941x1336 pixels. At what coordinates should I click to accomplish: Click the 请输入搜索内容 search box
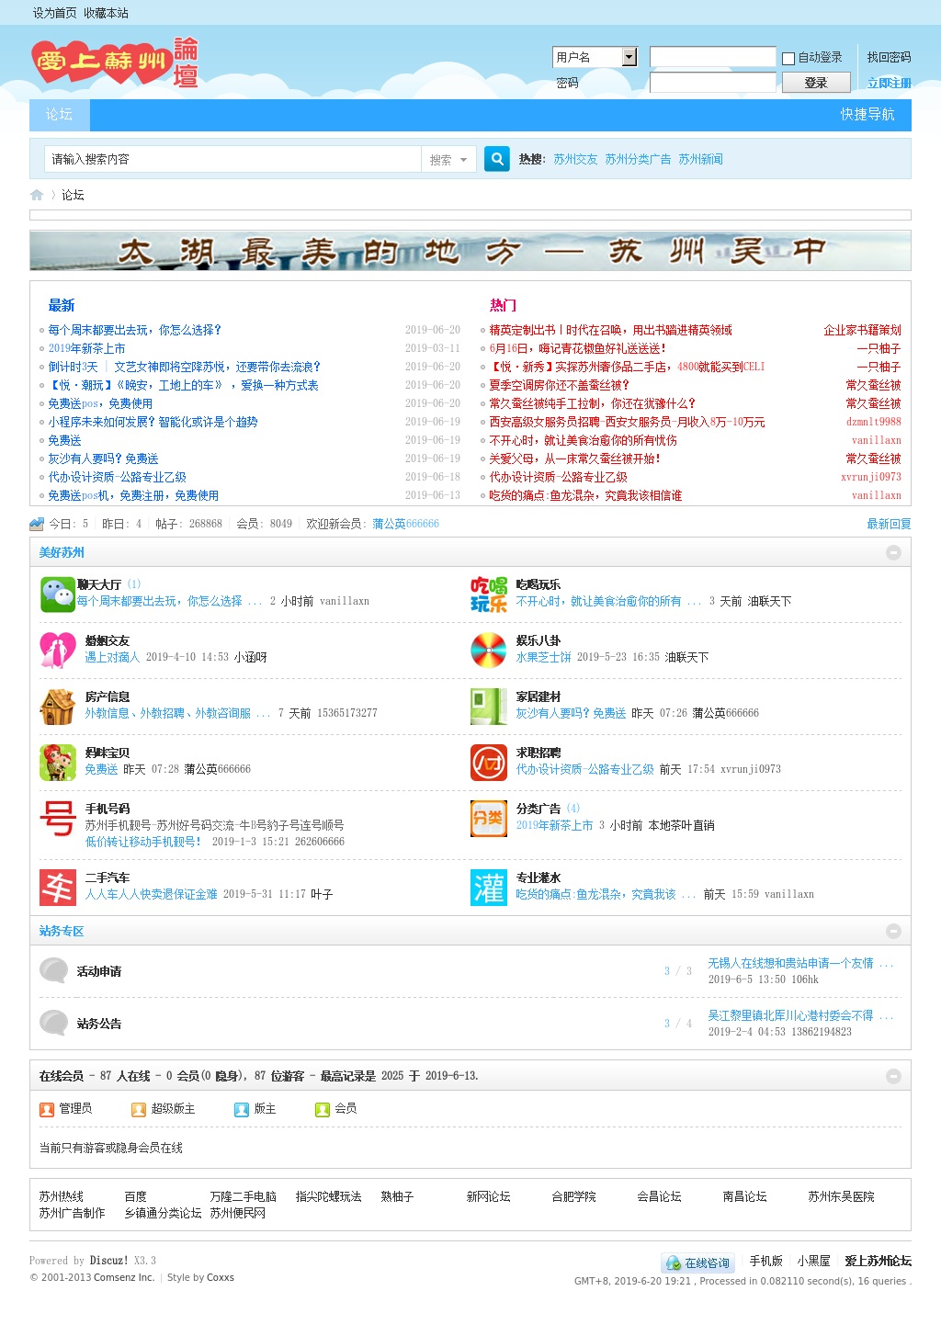tap(232, 159)
